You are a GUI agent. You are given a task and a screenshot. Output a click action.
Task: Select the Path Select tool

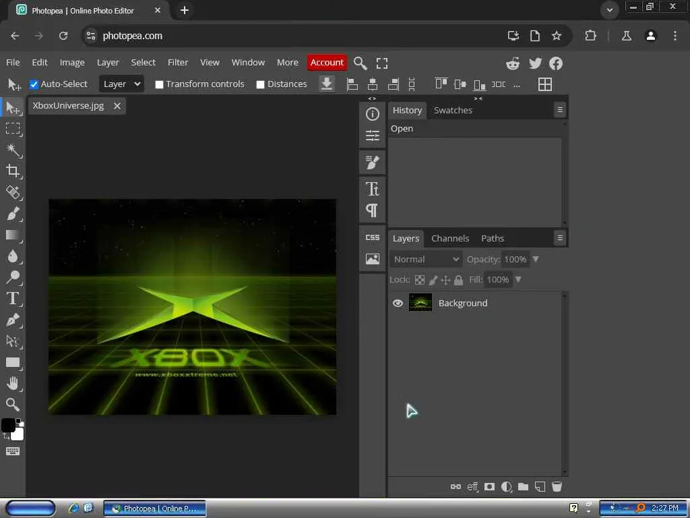point(13,341)
